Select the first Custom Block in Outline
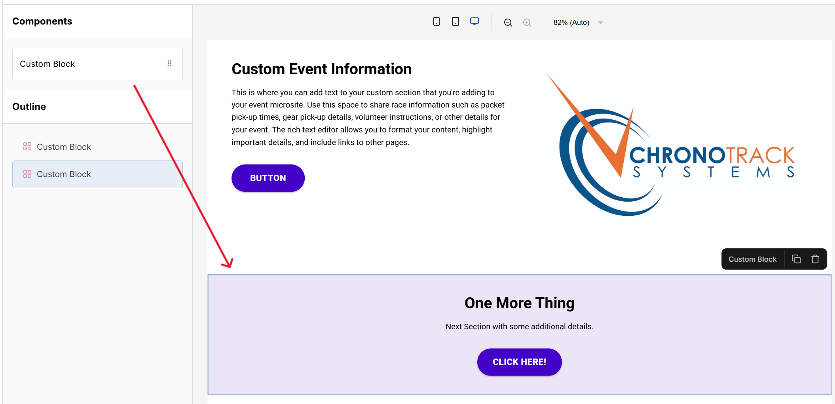This screenshot has height=404, width=835. [x=64, y=147]
